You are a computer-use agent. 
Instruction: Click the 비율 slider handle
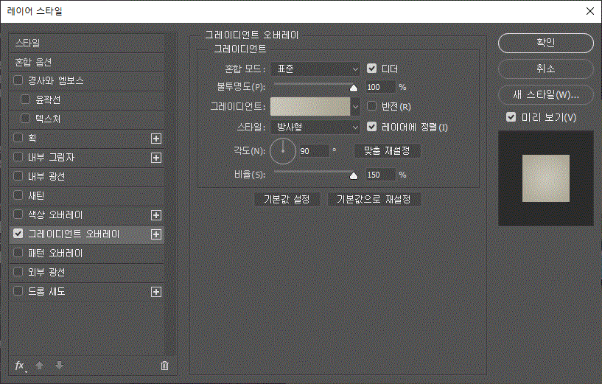354,175
